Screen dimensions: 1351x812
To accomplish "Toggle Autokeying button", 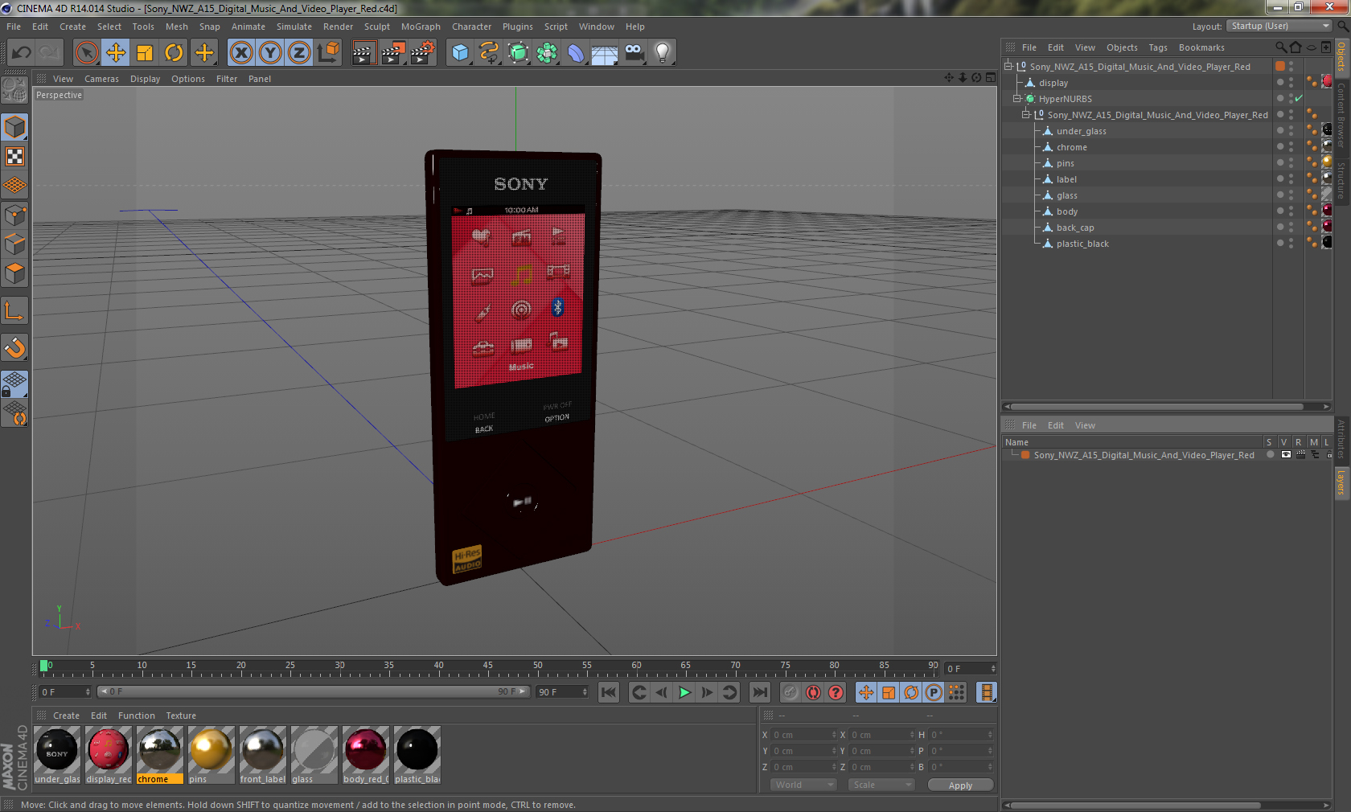I will coord(814,692).
